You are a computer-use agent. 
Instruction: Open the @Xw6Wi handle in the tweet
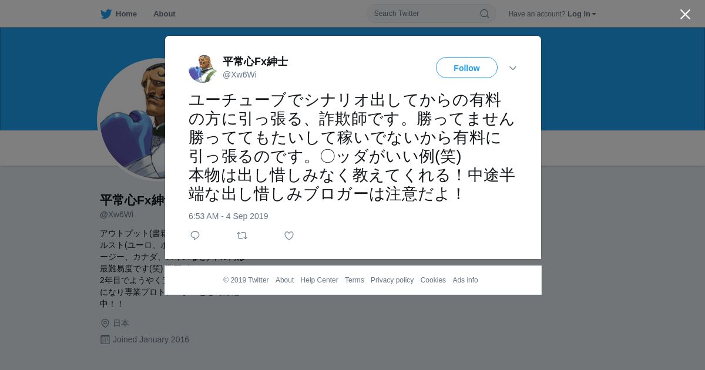(240, 75)
